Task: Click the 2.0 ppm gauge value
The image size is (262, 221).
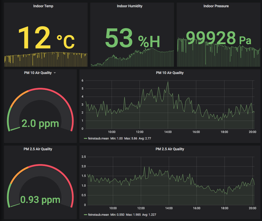Action: pyautogui.click(x=40, y=124)
